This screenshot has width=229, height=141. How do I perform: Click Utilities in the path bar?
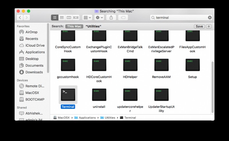point(108,118)
